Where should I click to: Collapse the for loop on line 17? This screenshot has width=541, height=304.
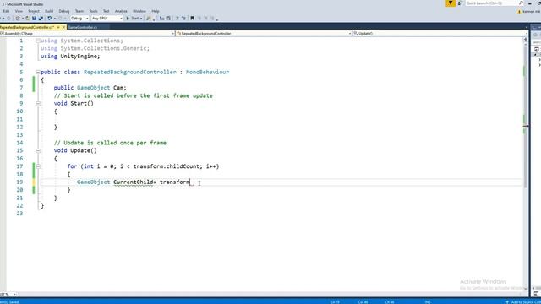point(38,166)
